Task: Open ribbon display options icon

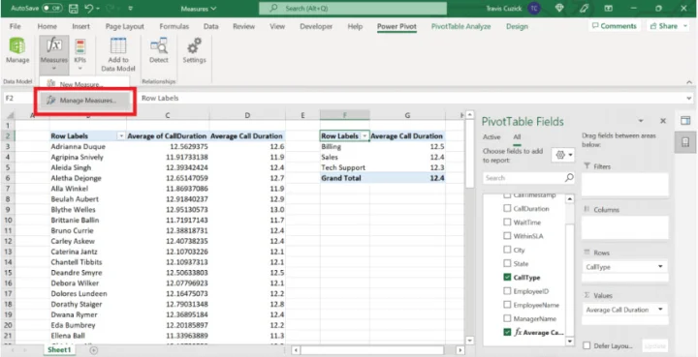Action: click(608, 9)
